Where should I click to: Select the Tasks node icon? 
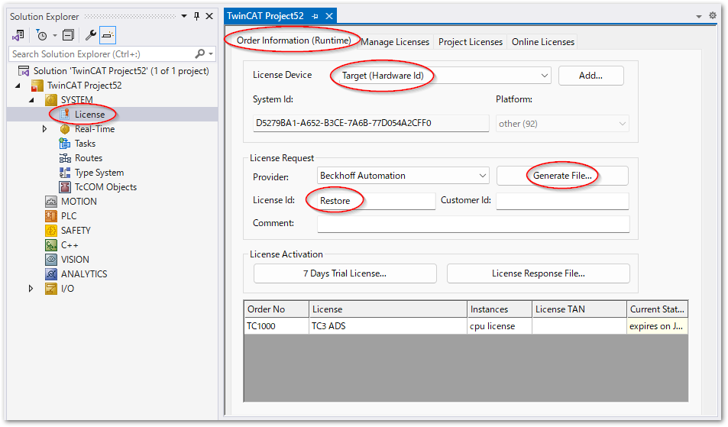(x=66, y=144)
